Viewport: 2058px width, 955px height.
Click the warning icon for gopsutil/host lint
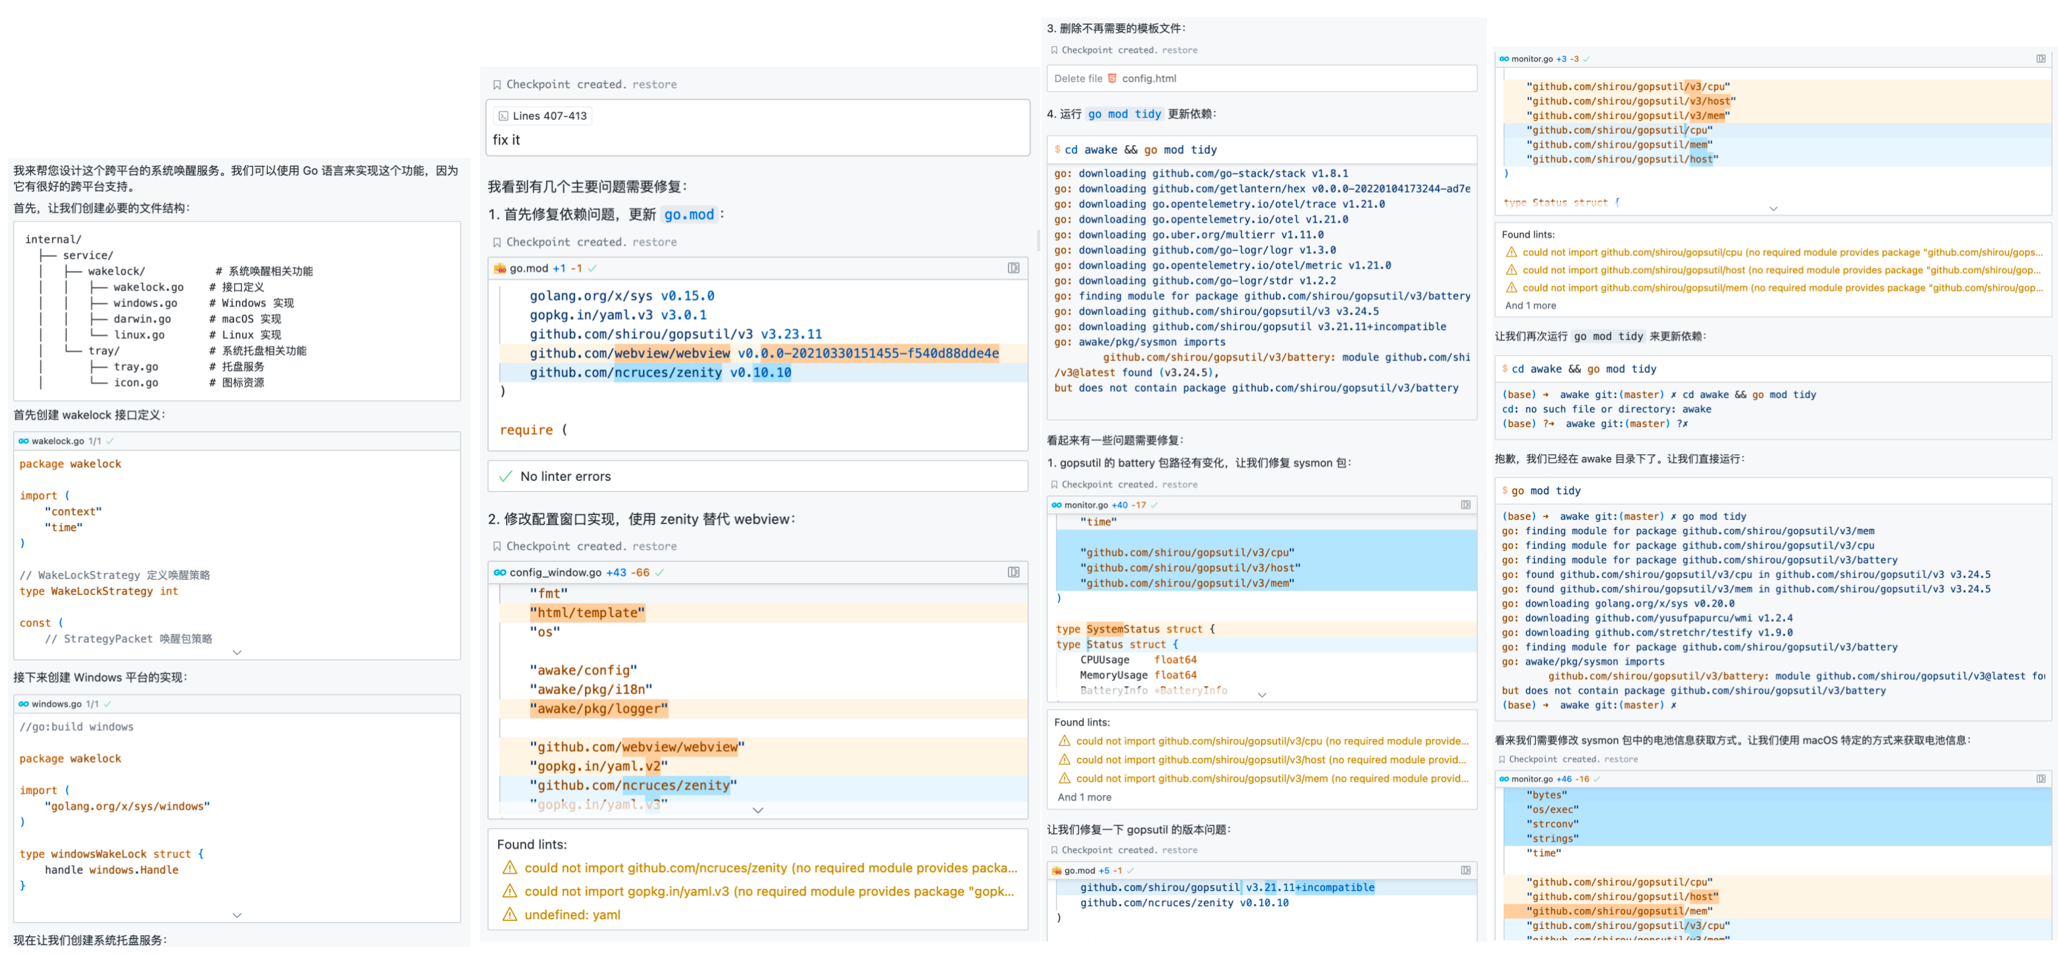tap(1512, 270)
